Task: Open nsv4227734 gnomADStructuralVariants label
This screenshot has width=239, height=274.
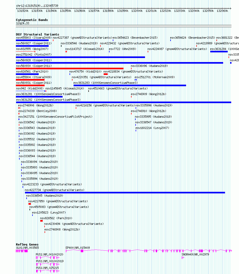Action: [55, 190]
